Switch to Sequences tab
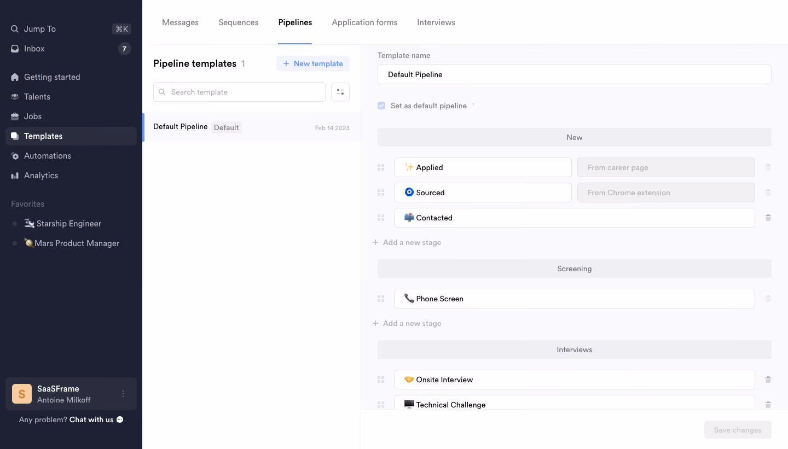Screen dimensions: 788x449 (x=238, y=22)
